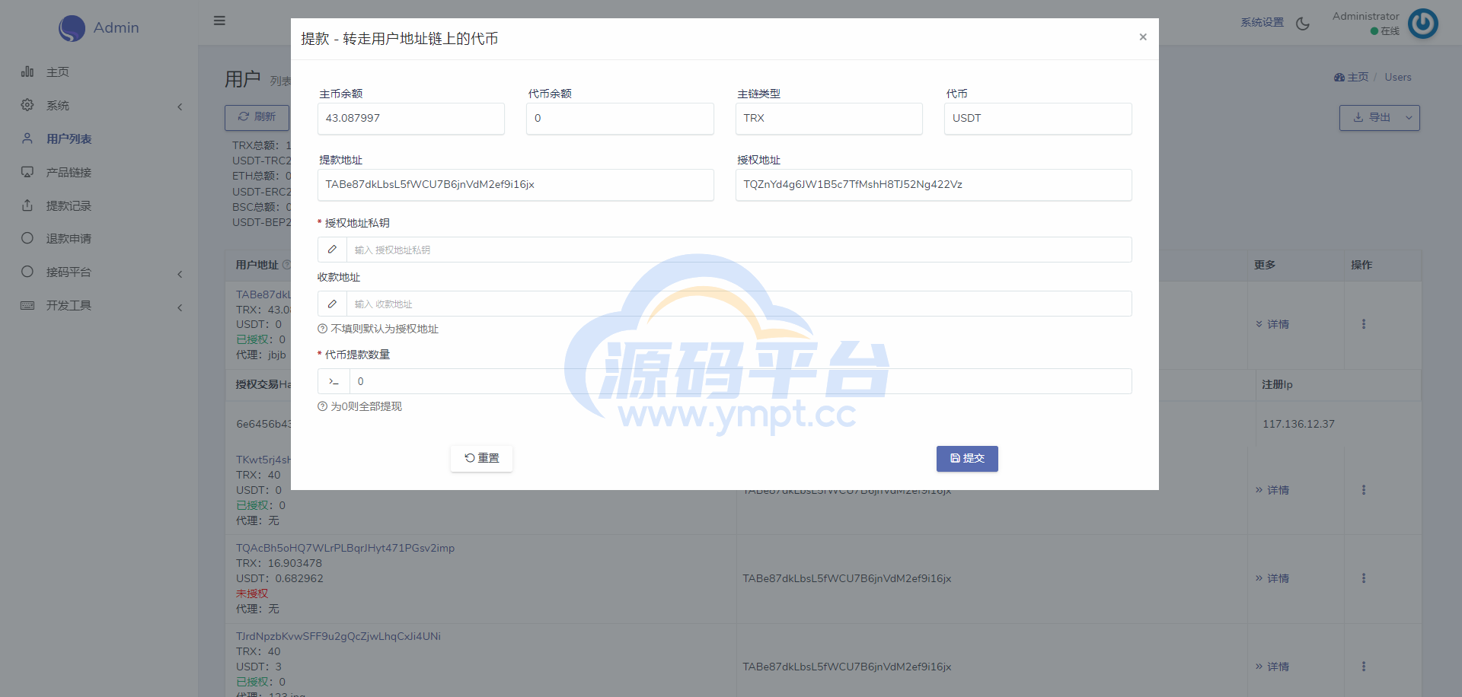Click user address TQAcBh5oHQ7WLrPLBqrJHyt471PGsv2imp
This screenshot has height=697, width=1462.
(345, 548)
